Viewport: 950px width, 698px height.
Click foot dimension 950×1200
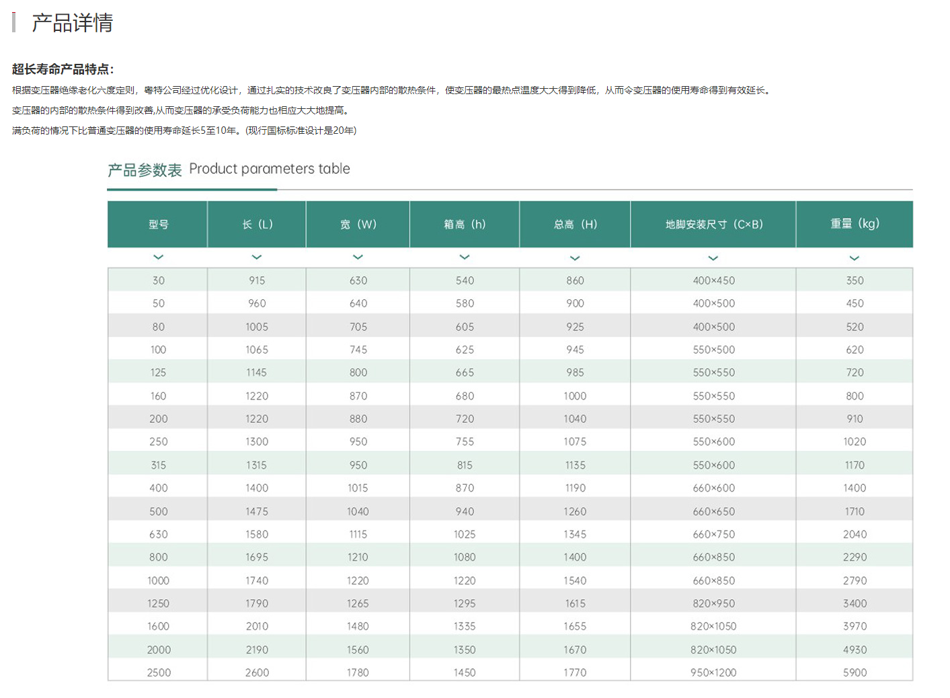713,672
